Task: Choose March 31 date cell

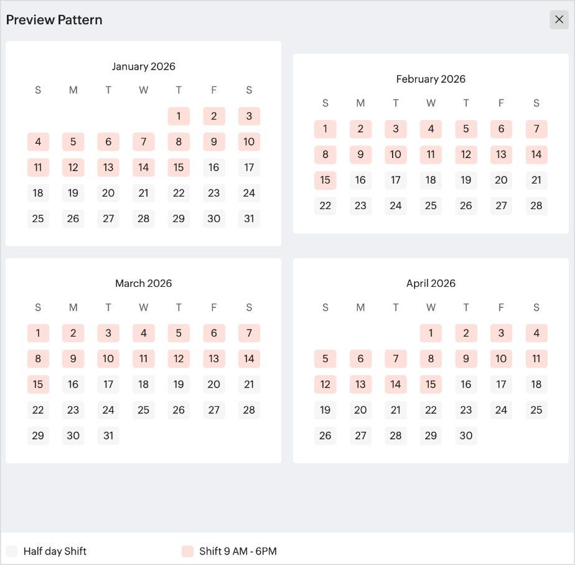Action: coord(108,436)
